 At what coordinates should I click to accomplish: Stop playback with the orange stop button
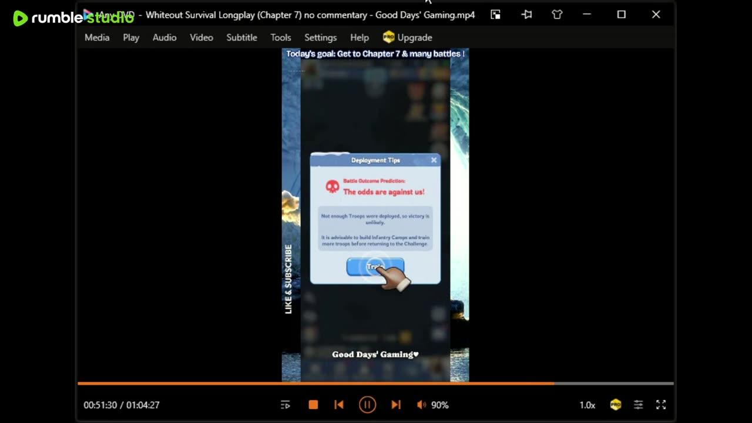pyautogui.click(x=313, y=405)
